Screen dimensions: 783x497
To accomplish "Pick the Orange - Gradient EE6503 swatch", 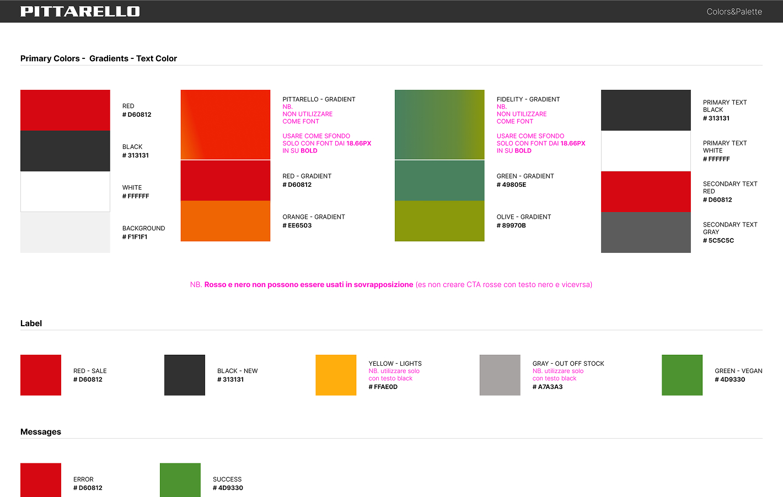I will click(226, 221).
